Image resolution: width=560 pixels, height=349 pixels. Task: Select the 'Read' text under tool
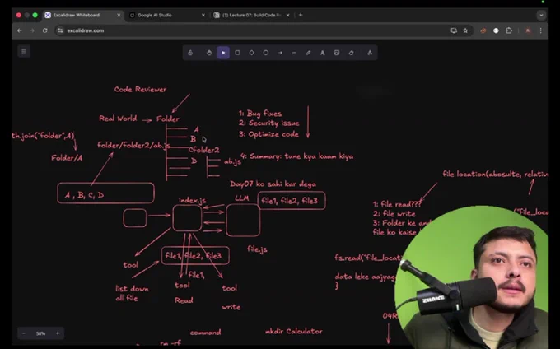184,300
